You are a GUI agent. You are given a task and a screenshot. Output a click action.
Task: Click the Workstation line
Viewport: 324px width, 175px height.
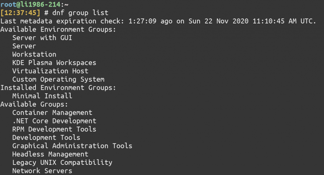pos(34,54)
